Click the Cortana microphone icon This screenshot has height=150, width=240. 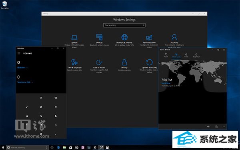tap(46, 148)
